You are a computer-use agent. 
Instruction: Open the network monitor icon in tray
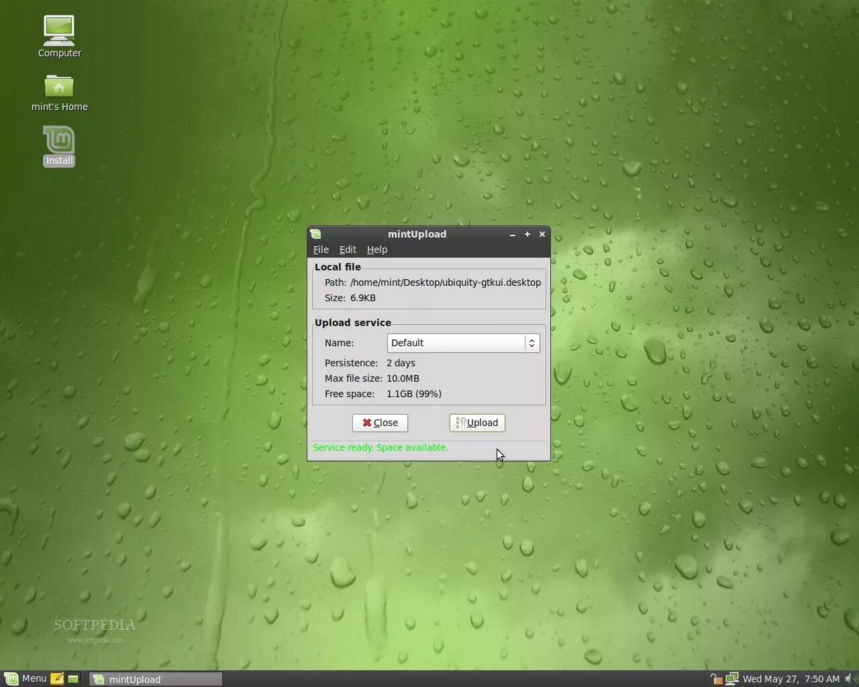731,678
